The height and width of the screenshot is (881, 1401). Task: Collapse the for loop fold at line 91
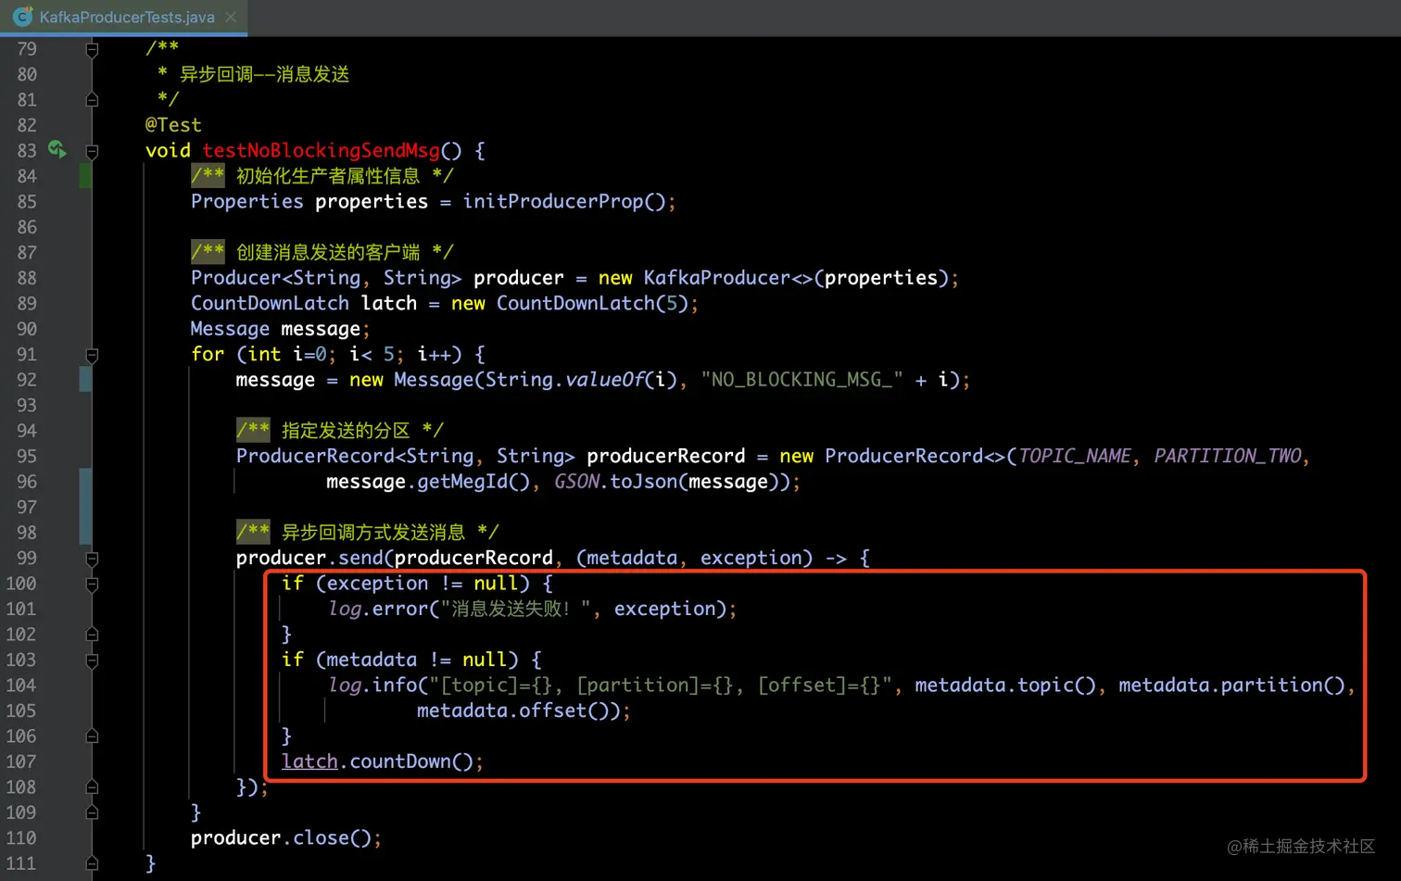click(92, 355)
